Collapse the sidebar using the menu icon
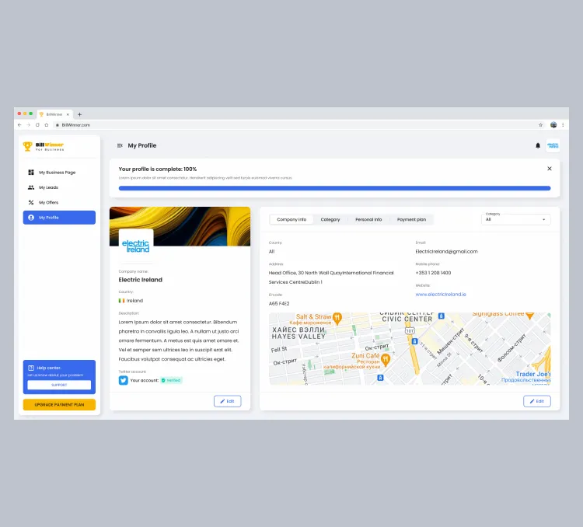The height and width of the screenshot is (527, 583). (120, 145)
